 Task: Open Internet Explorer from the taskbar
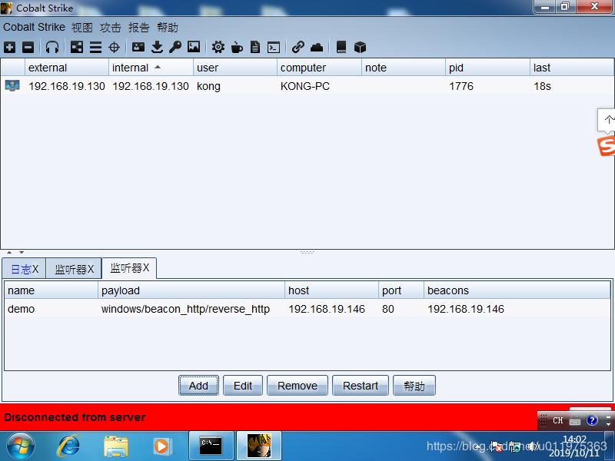click(69, 445)
